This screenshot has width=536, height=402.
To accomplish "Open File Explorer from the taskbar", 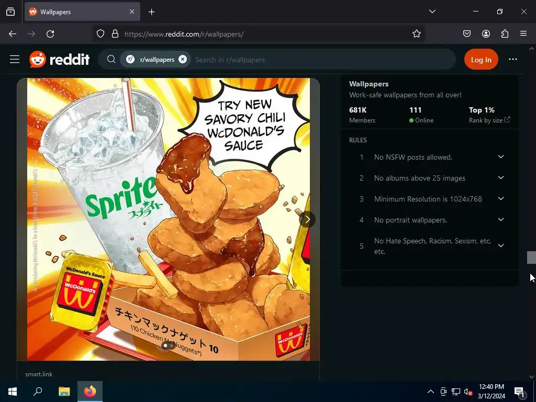I will point(64,392).
